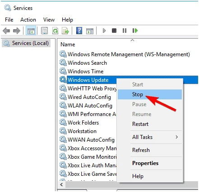Click the Start Service play icon
Image resolution: width=199 pixels, height=192 pixels.
[x=104, y=31]
